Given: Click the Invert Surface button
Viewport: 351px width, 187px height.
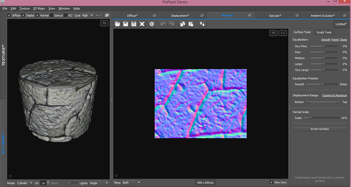Looking at the screenshot, I should pyautogui.click(x=320, y=129).
